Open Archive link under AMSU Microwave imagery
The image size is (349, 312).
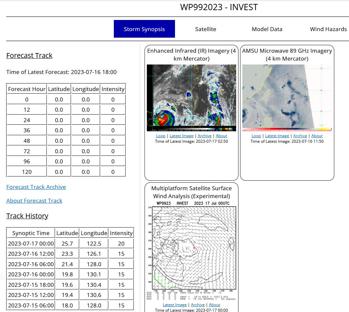pyautogui.click(x=300, y=136)
